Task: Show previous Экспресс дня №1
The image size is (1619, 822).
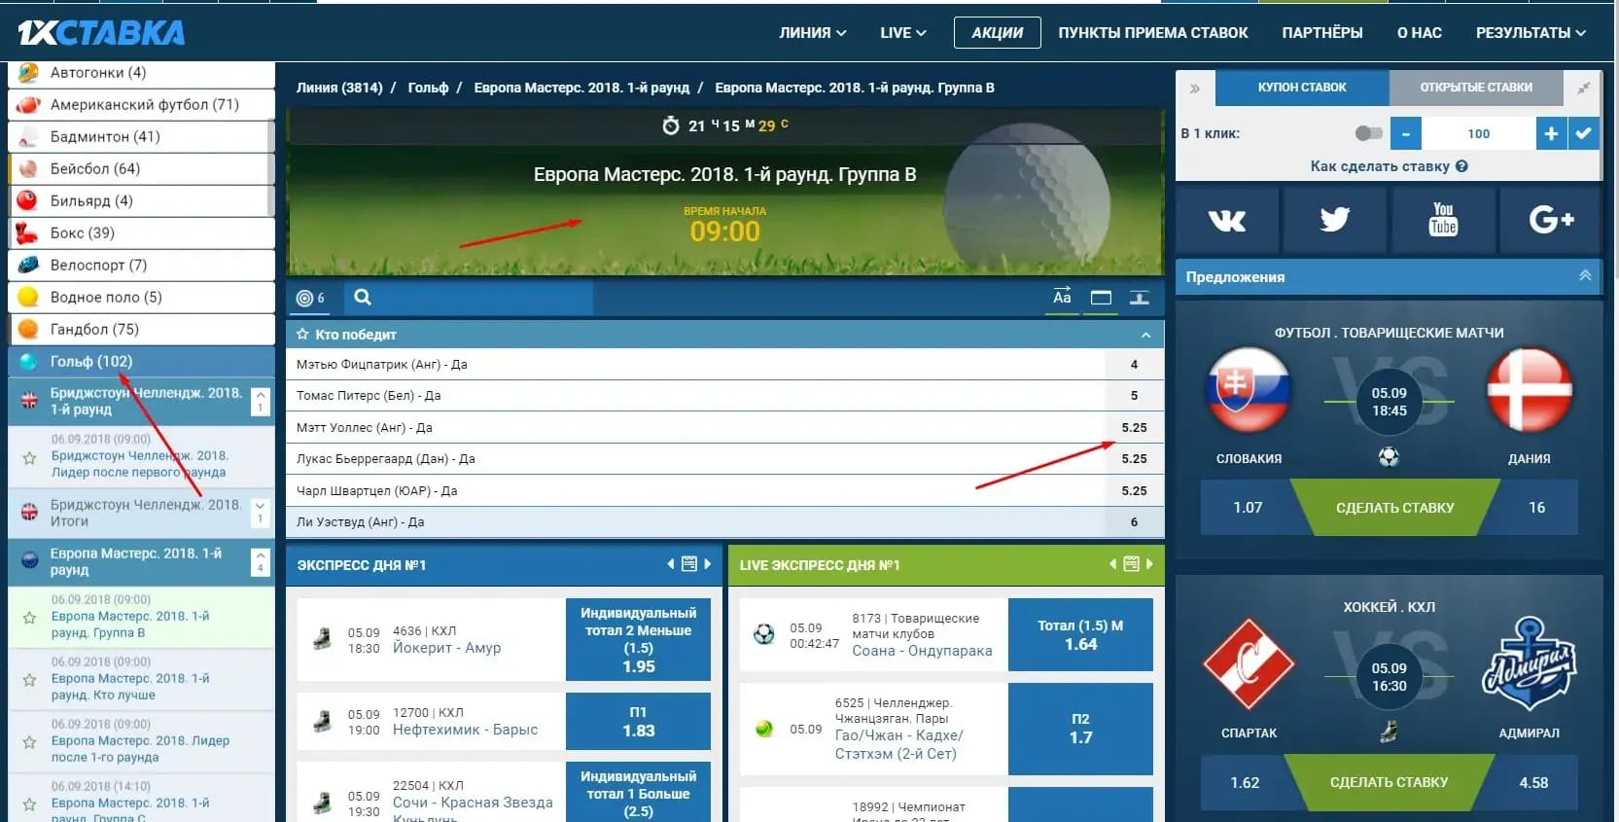Action: 670,564
